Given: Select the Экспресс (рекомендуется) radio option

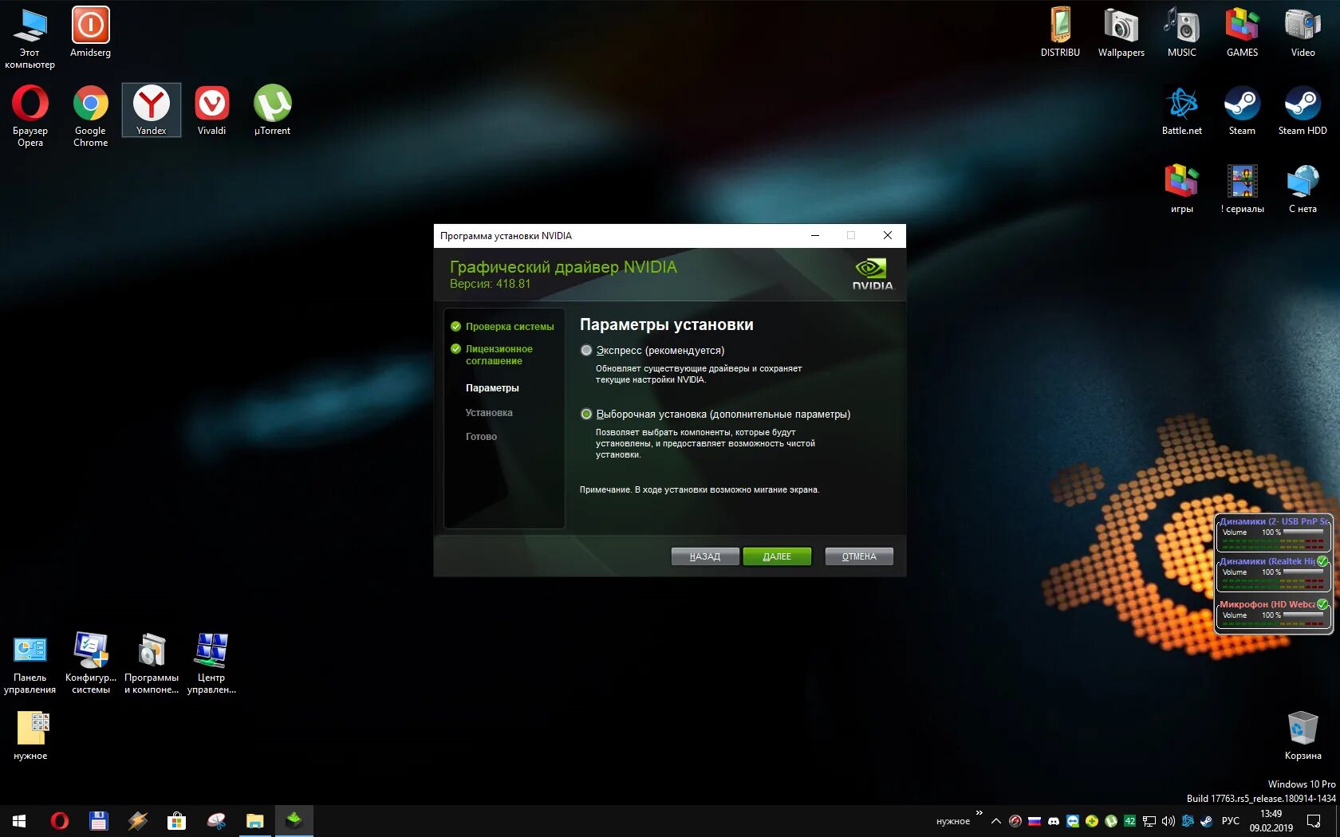Looking at the screenshot, I should (586, 350).
